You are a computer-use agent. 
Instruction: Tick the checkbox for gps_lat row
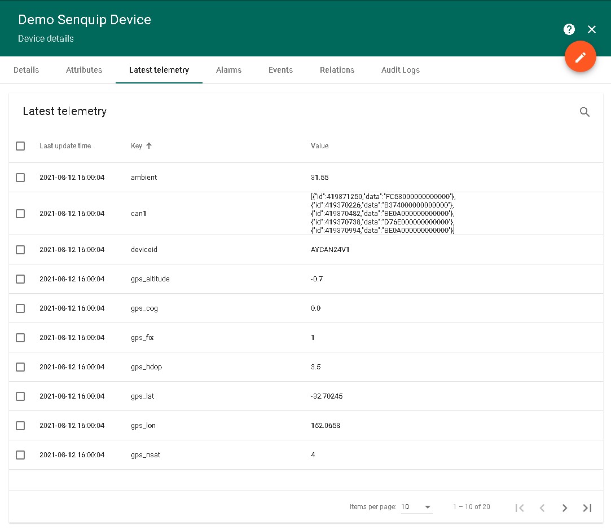tap(20, 396)
